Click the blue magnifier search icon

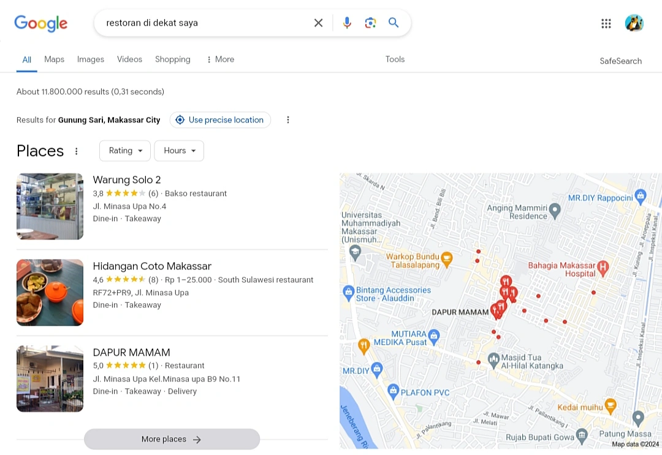394,23
